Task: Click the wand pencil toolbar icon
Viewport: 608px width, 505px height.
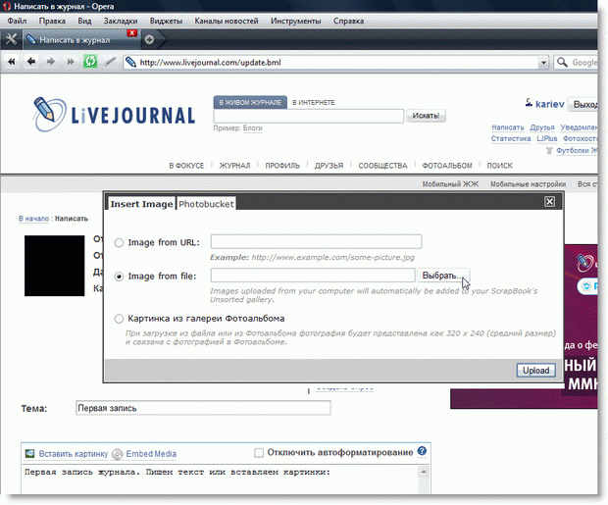Action: click(110, 61)
